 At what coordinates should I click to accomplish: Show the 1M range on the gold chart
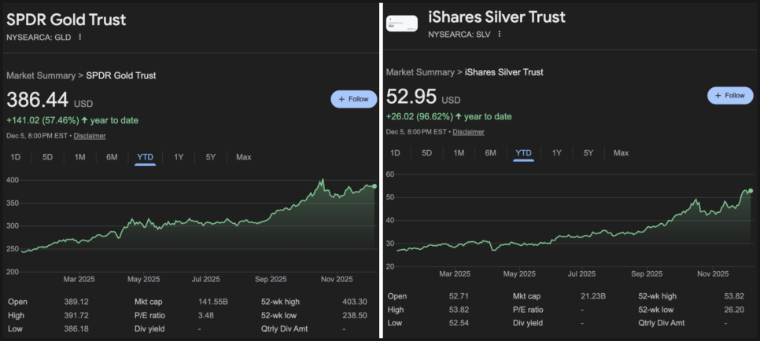coord(80,157)
